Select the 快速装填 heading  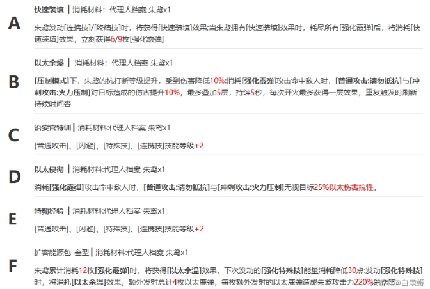pos(49,10)
